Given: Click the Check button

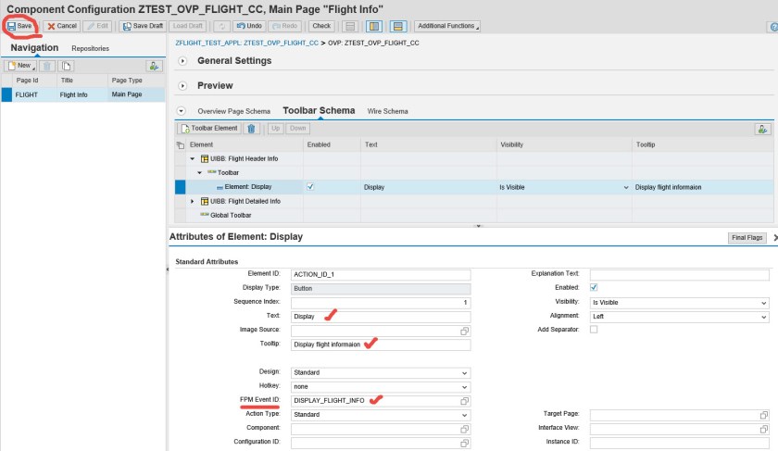Looking at the screenshot, I should (320, 26).
